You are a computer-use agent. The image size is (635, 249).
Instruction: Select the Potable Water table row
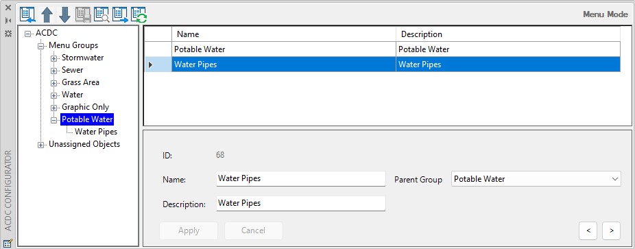(382, 49)
